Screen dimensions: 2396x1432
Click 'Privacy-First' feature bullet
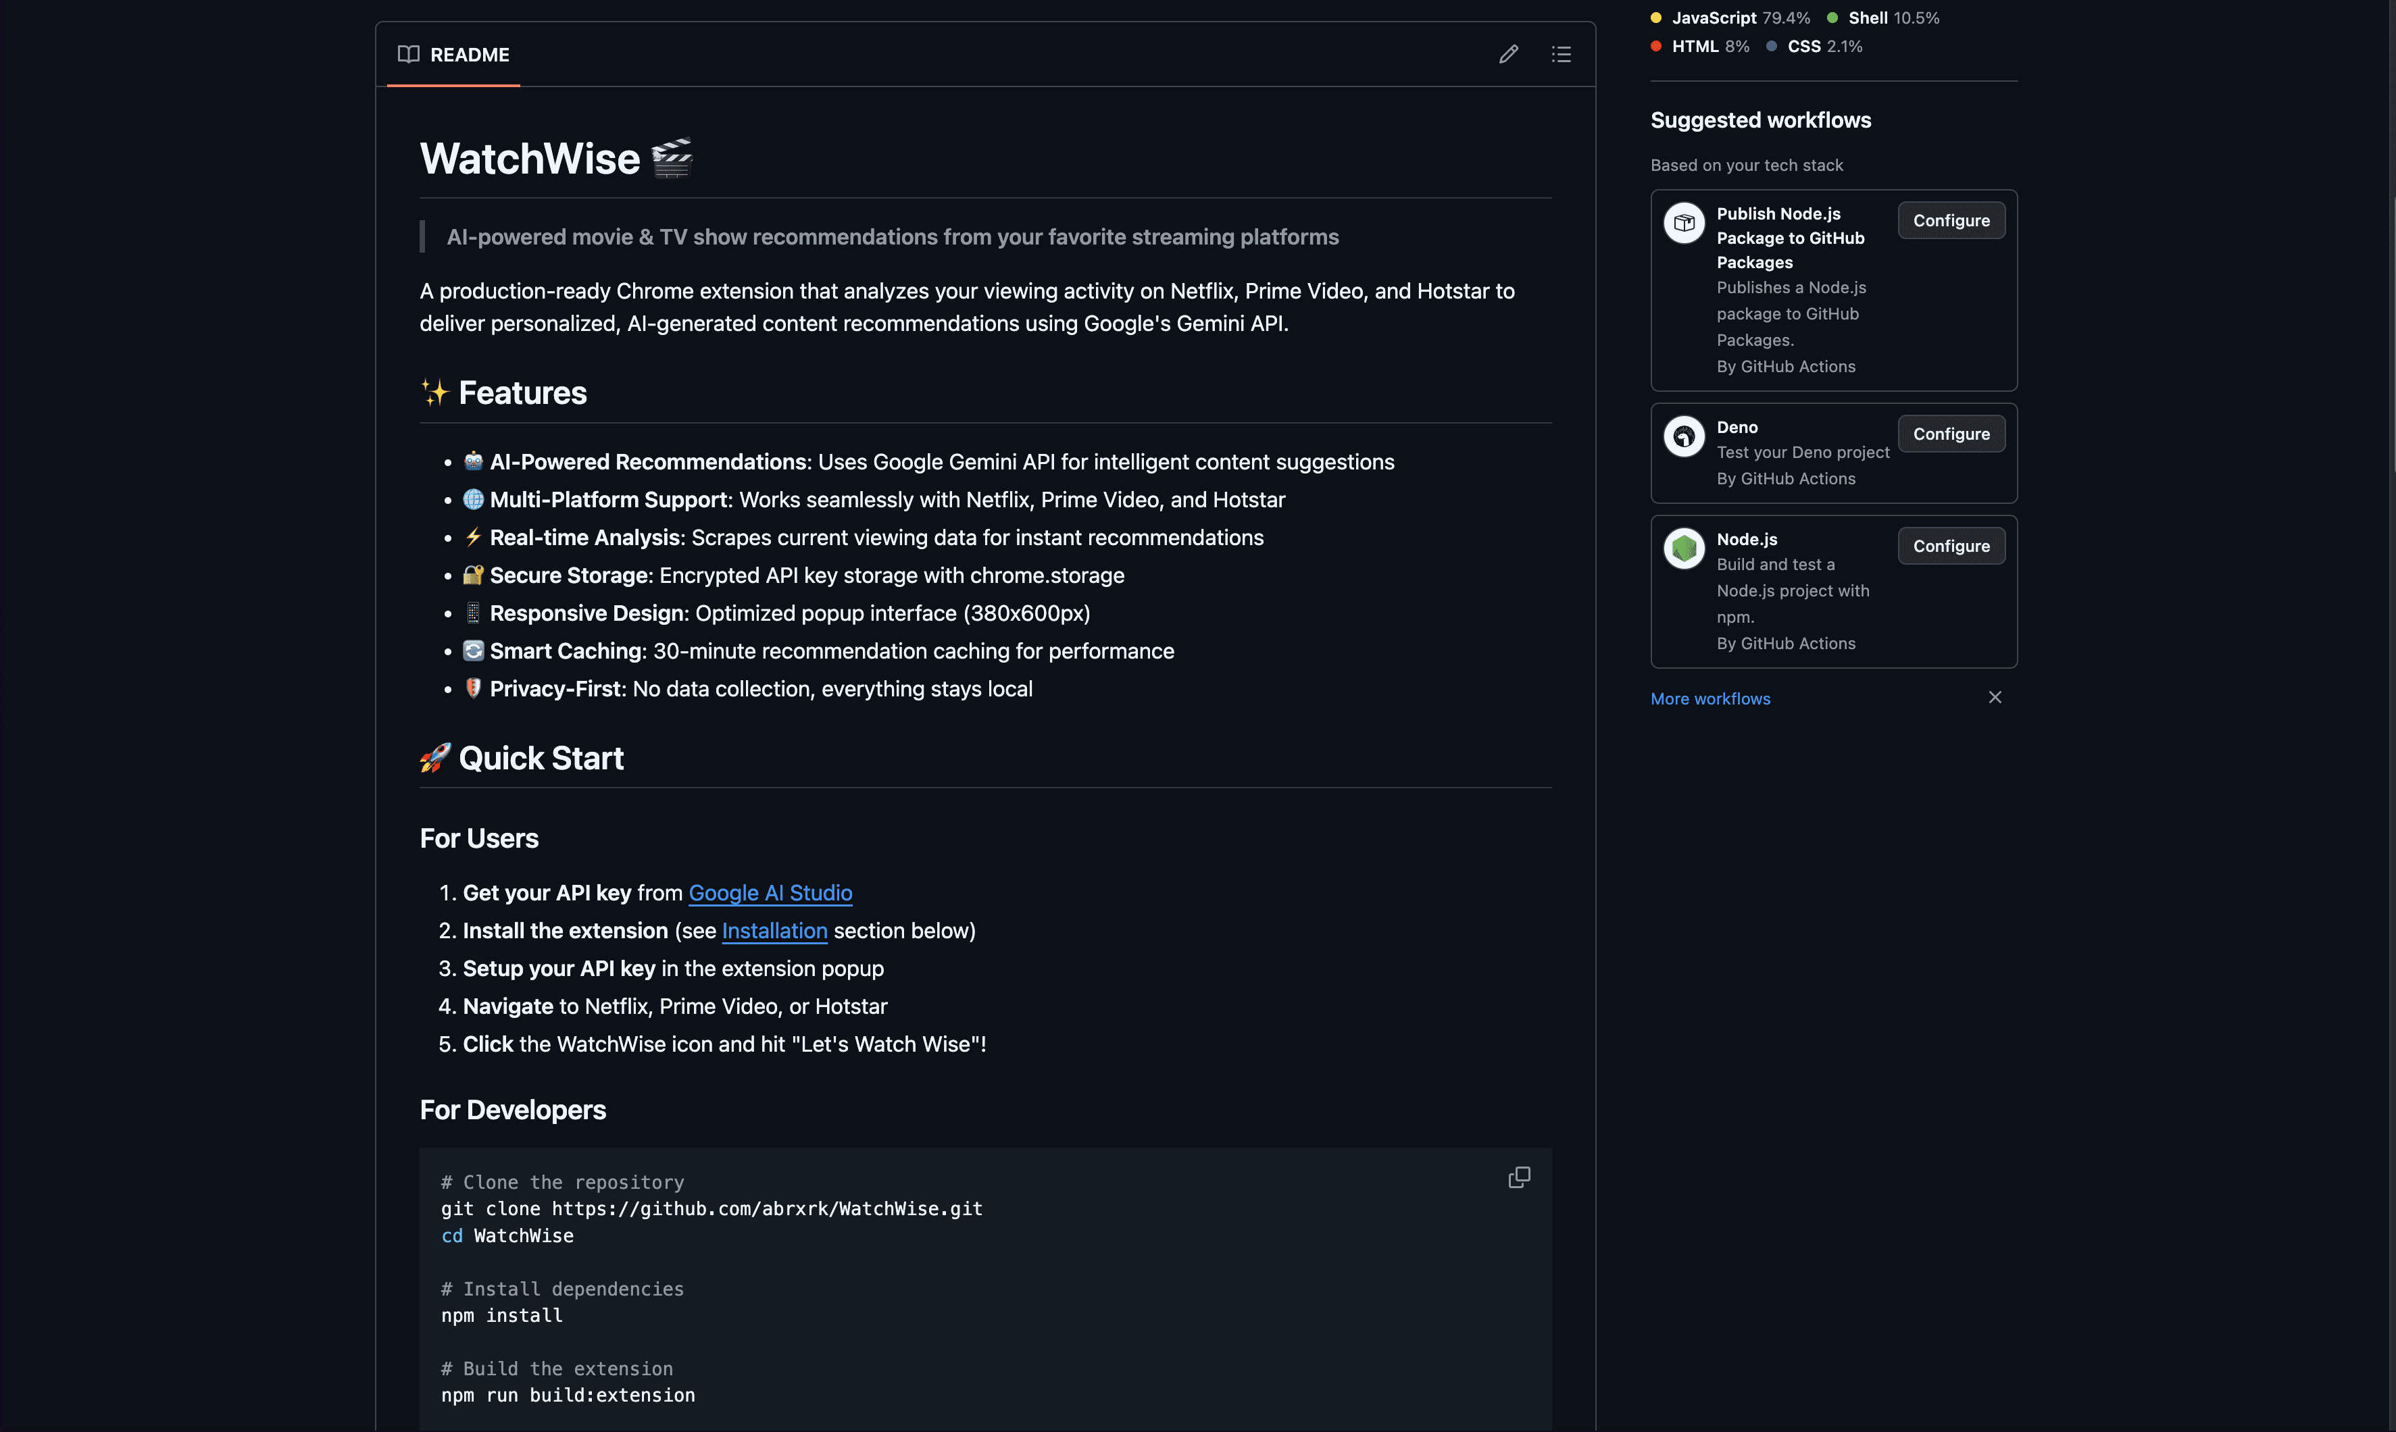tap(747, 688)
